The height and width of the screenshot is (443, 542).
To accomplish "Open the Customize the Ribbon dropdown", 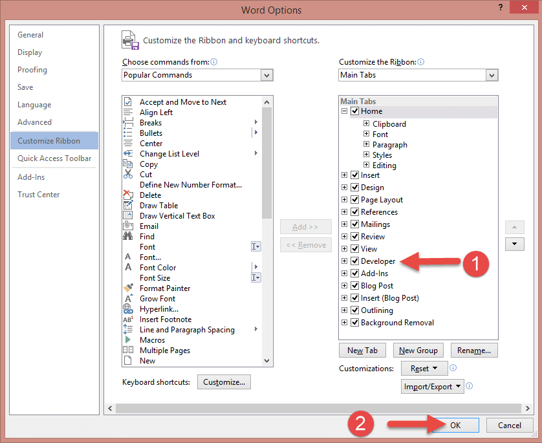I will [x=492, y=75].
